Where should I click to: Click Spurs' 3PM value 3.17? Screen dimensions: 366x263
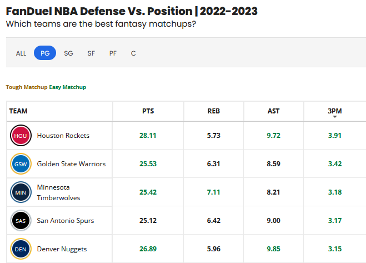[335, 221]
